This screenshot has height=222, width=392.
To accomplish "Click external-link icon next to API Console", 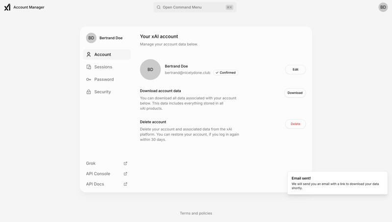I will point(125,174).
